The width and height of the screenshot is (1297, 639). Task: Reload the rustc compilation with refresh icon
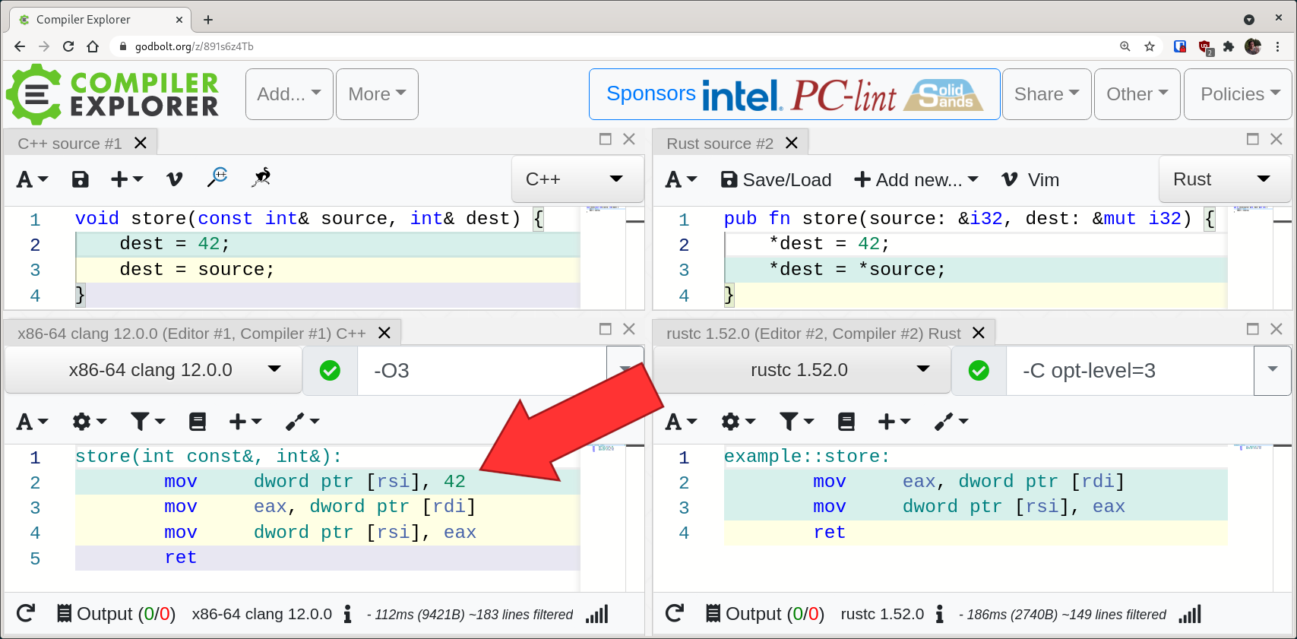[674, 613]
